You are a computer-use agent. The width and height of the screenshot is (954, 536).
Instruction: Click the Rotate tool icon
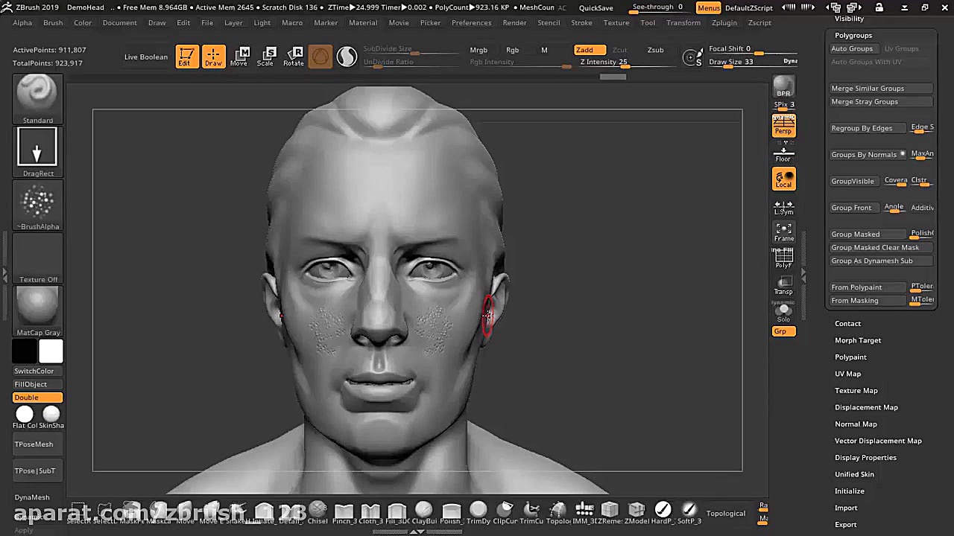(294, 57)
